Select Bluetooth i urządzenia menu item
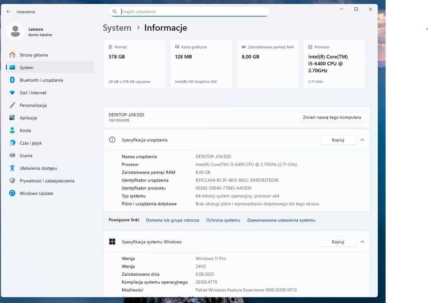The height and width of the screenshot is (303, 428). 50,80
